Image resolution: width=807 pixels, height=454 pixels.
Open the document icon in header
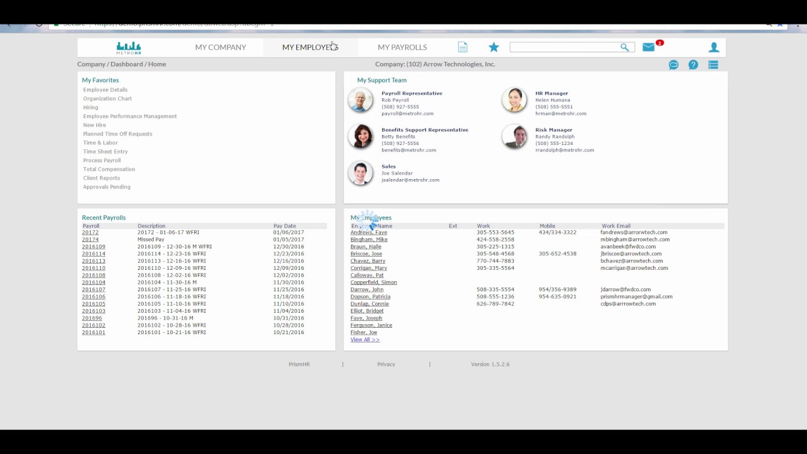click(463, 47)
